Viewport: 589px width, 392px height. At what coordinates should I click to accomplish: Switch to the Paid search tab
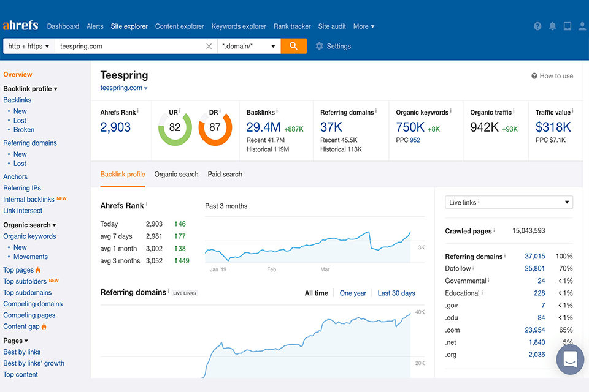[225, 175]
